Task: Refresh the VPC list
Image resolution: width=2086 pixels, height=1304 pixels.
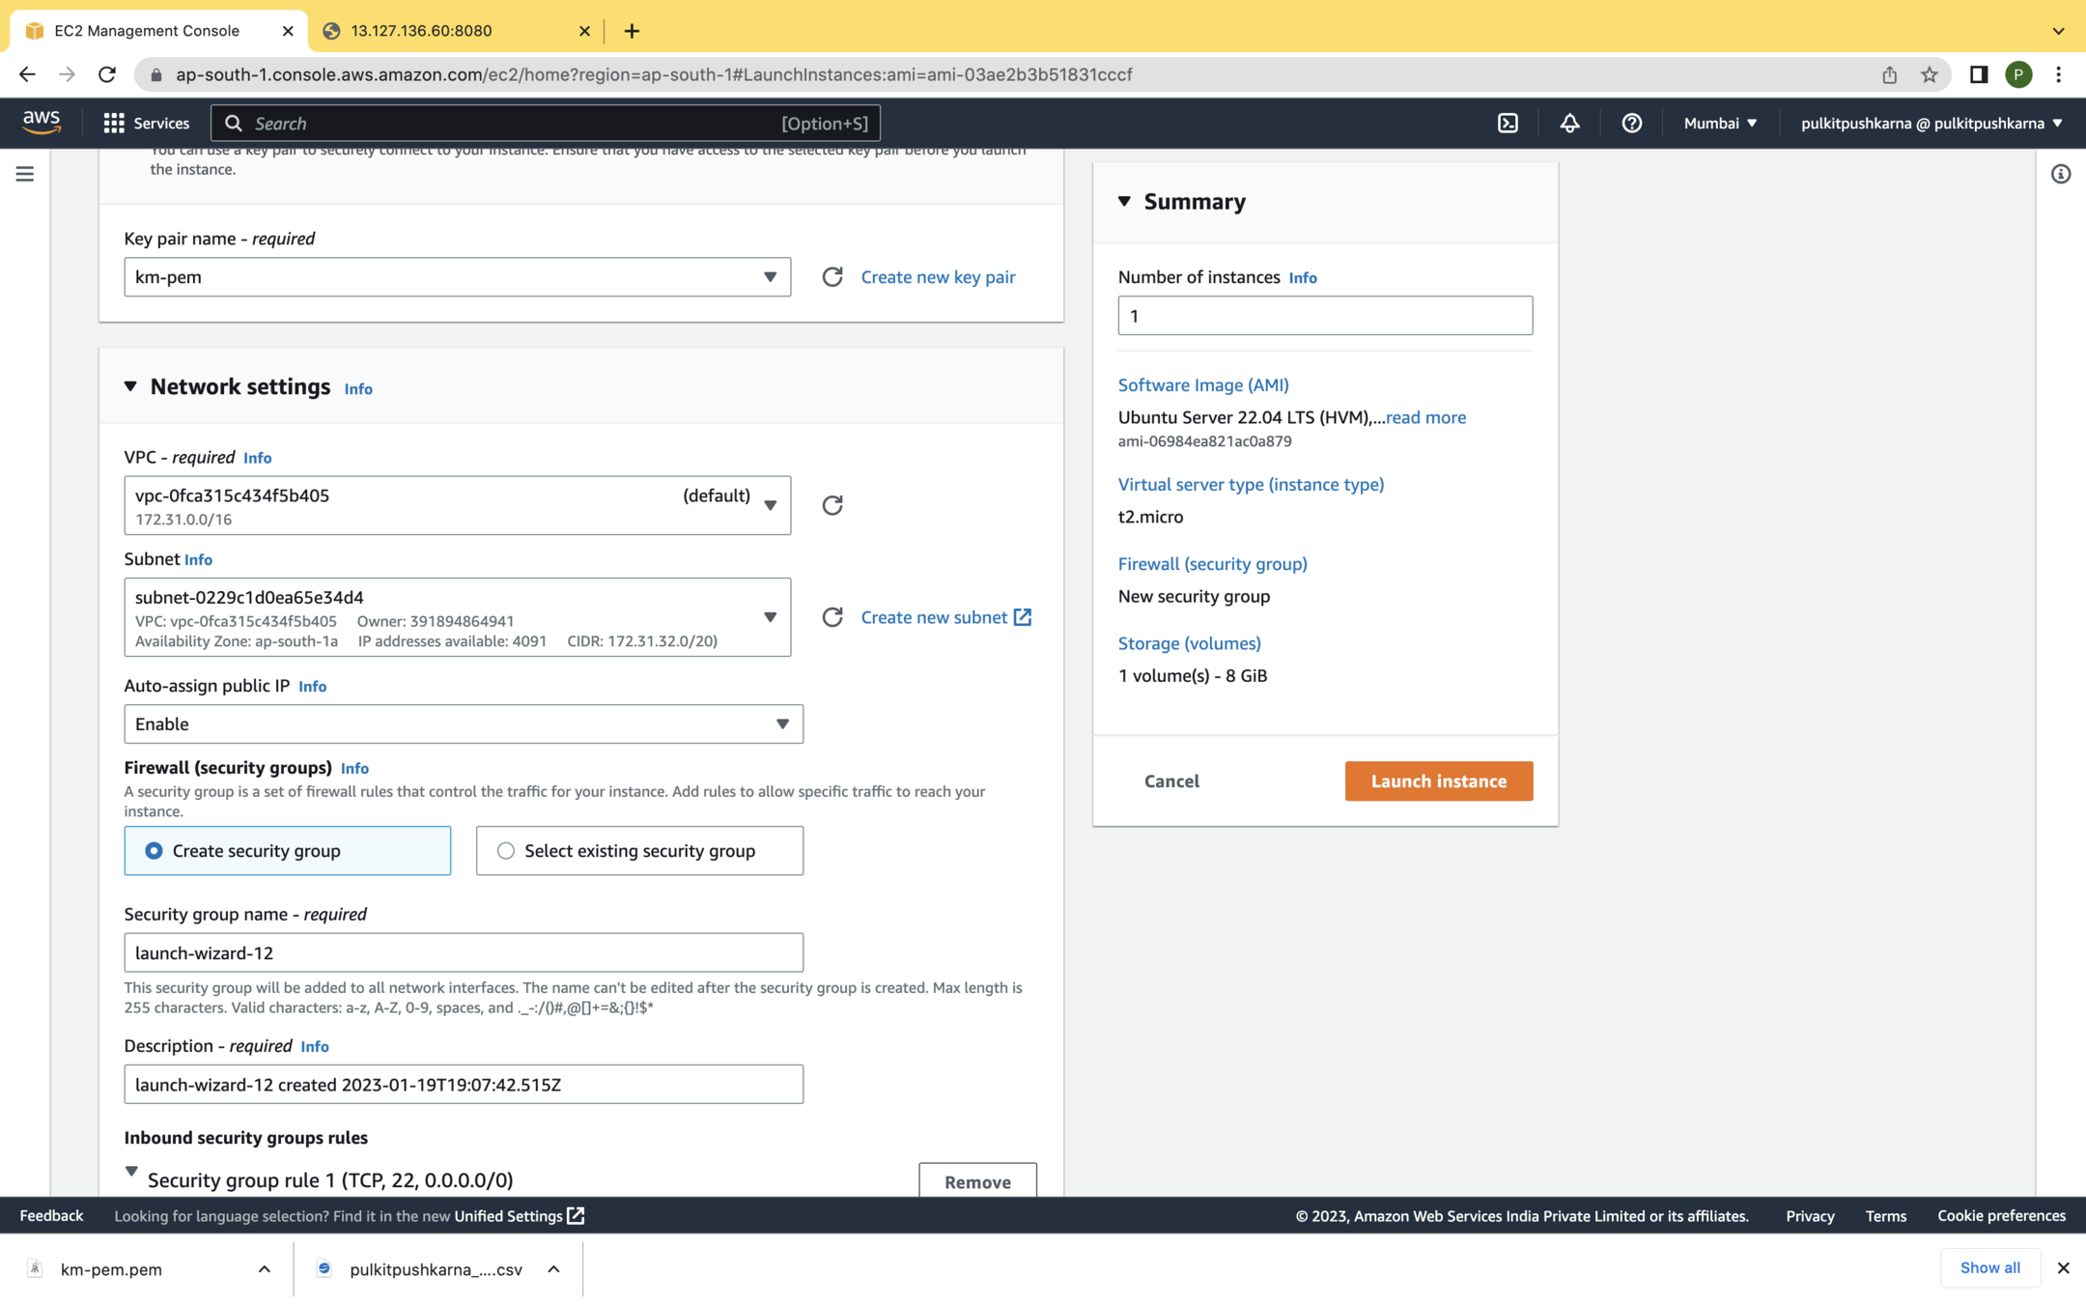Action: [832, 505]
